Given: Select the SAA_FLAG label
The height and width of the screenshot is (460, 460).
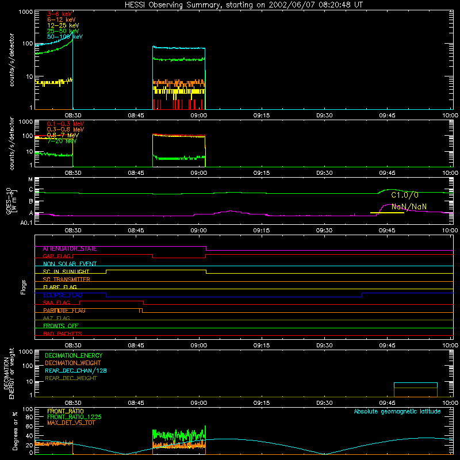Looking at the screenshot, I should click(x=56, y=302).
